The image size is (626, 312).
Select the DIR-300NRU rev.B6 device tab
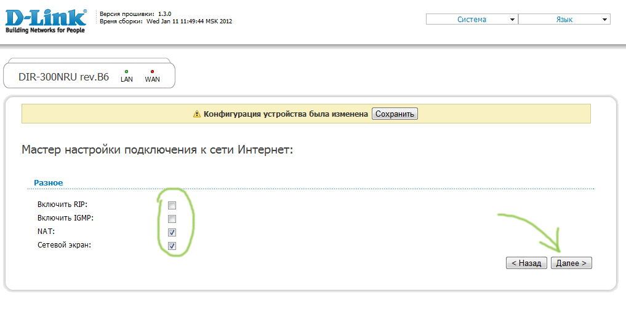coord(64,77)
